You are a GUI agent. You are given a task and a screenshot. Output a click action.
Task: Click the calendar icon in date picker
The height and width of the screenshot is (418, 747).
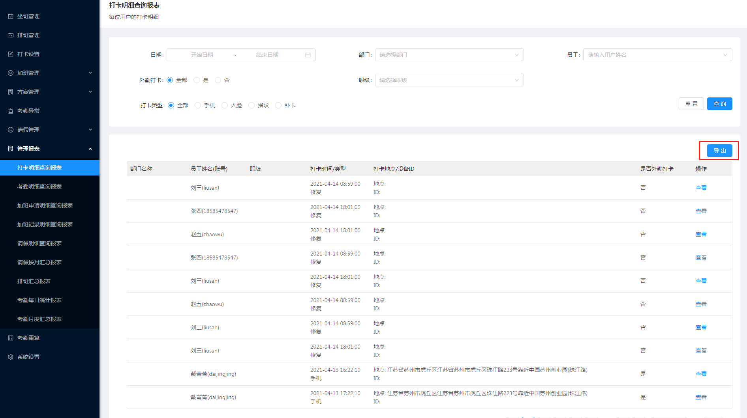[x=308, y=55]
